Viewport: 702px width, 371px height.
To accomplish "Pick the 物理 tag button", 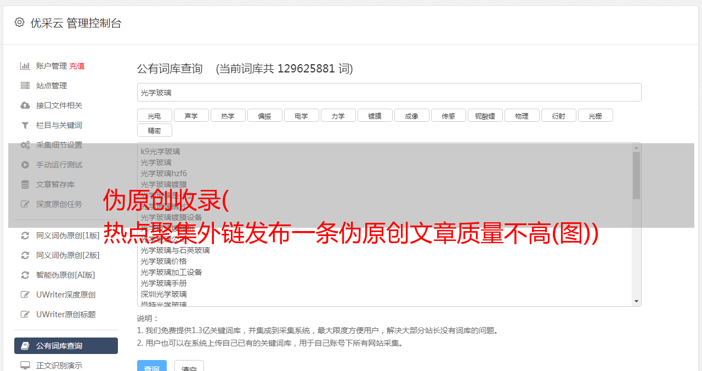I will pos(522,116).
